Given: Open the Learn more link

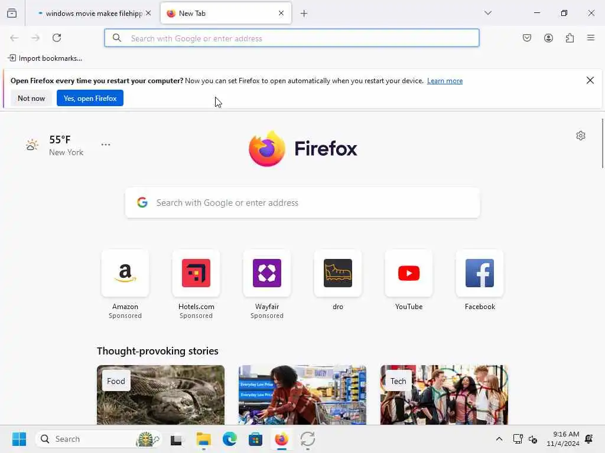Looking at the screenshot, I should [445, 81].
